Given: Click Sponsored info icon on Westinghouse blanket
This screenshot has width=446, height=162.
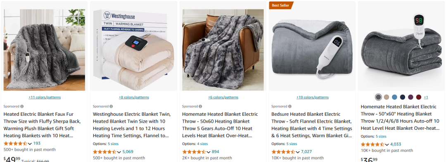Looking at the screenshot, I should (111, 106).
